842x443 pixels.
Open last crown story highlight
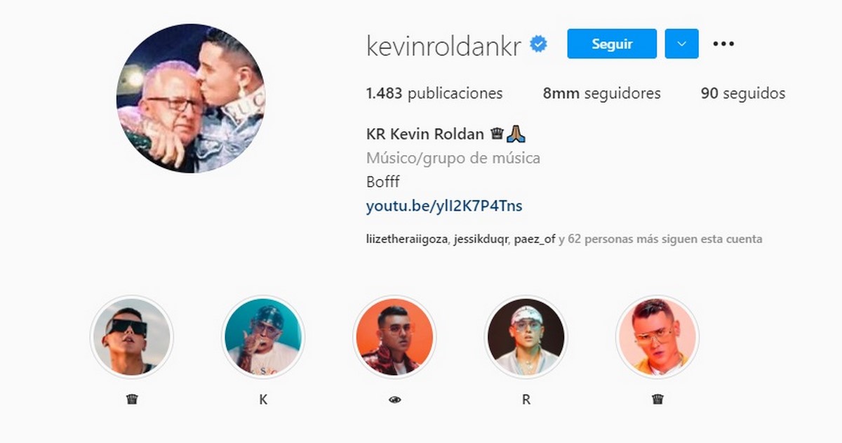(657, 337)
